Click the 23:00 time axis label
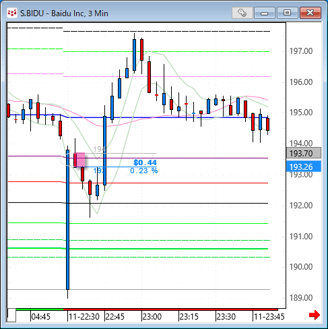 152,317
